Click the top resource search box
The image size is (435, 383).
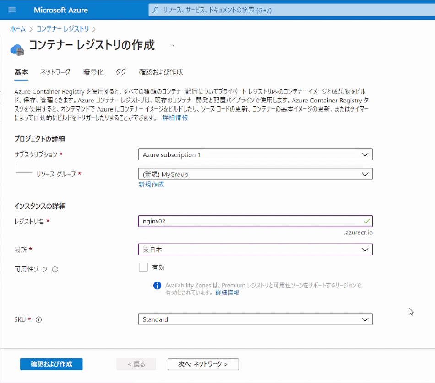tap(292, 10)
